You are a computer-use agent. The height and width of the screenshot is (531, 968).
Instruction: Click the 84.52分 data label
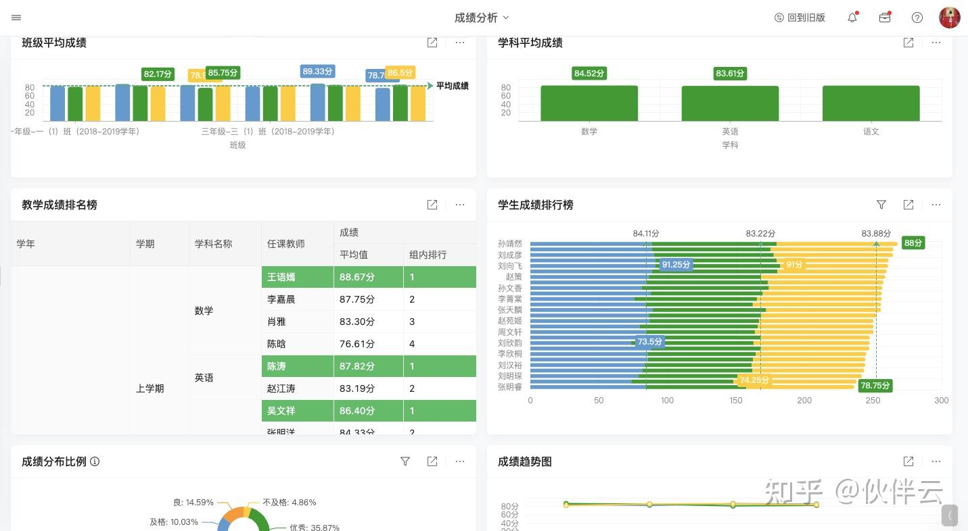(589, 73)
